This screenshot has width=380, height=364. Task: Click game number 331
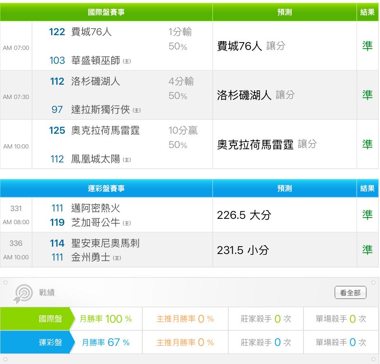pyautogui.click(x=16, y=209)
